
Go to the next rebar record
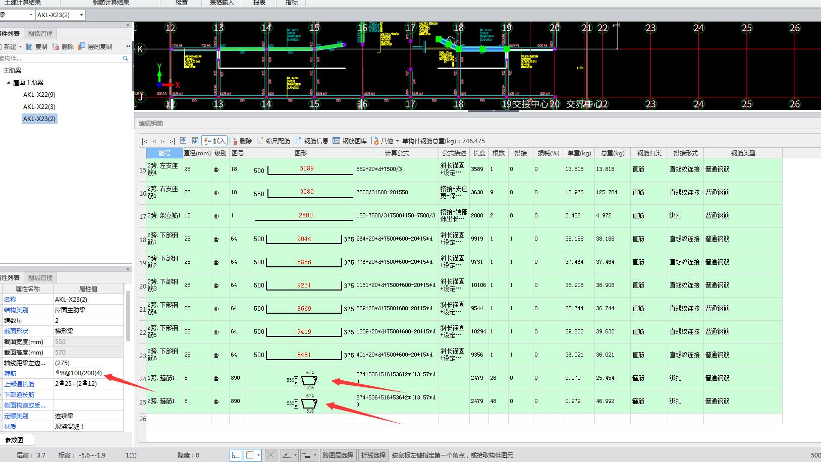[162, 141]
